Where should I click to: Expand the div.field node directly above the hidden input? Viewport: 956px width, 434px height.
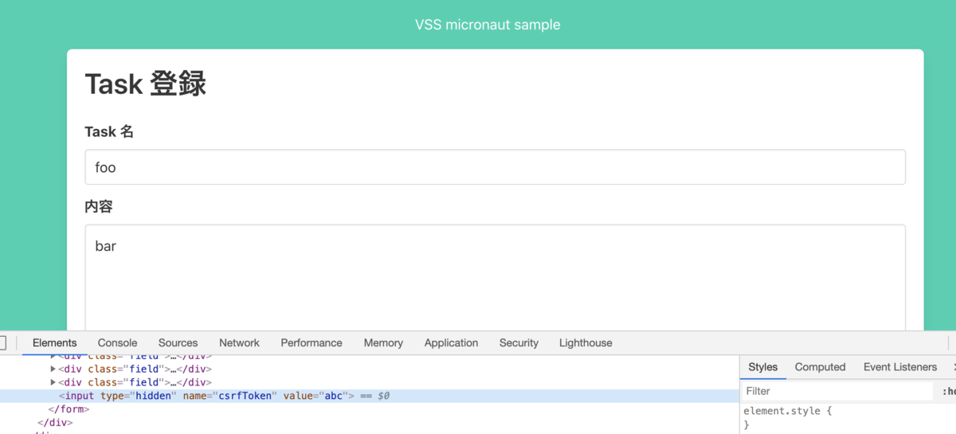click(x=53, y=382)
